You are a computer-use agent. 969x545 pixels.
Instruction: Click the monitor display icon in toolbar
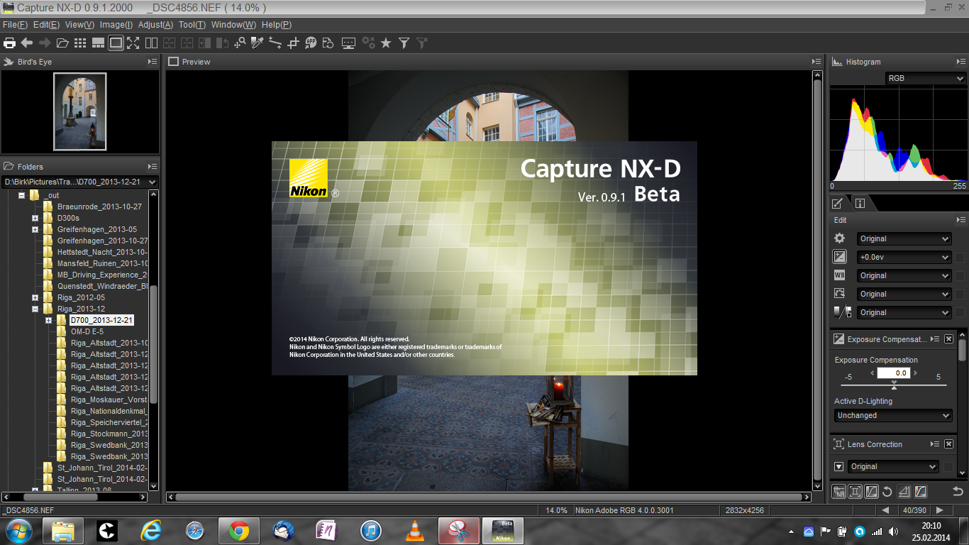(x=348, y=43)
